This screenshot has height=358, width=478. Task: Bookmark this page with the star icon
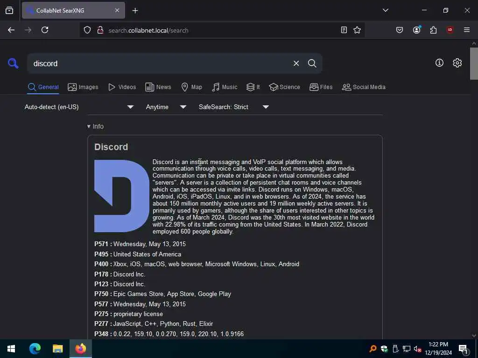[x=357, y=30]
